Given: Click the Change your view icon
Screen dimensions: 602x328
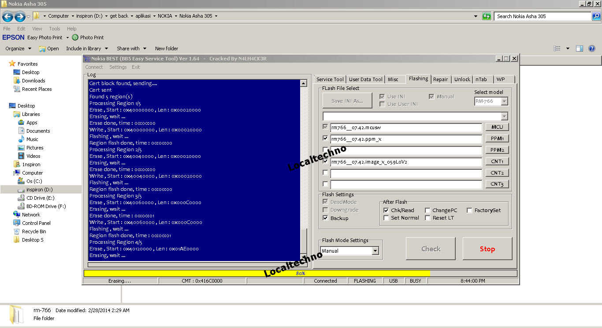Looking at the screenshot, I should 557,48.
